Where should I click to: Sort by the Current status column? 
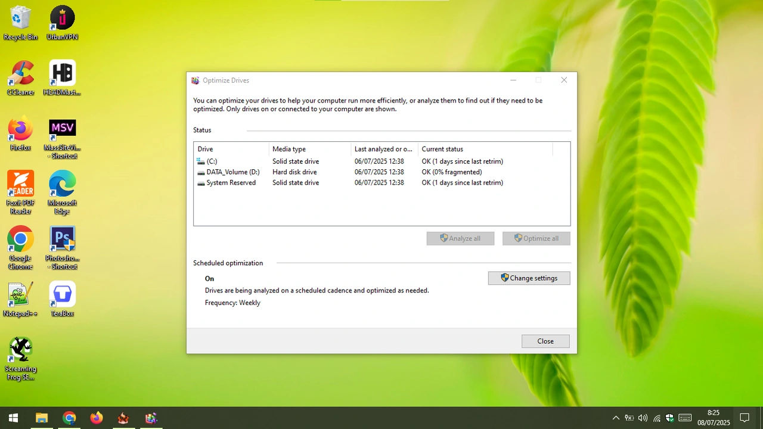442,149
